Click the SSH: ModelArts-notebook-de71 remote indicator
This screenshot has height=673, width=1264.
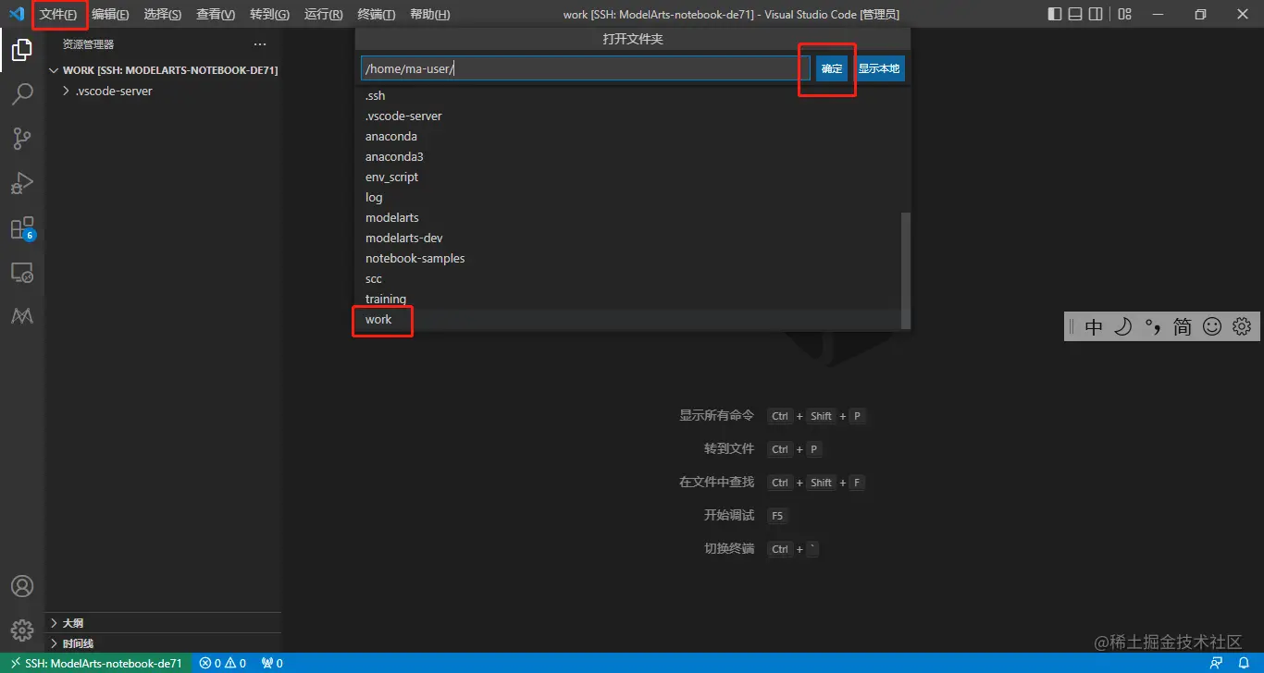point(96,663)
